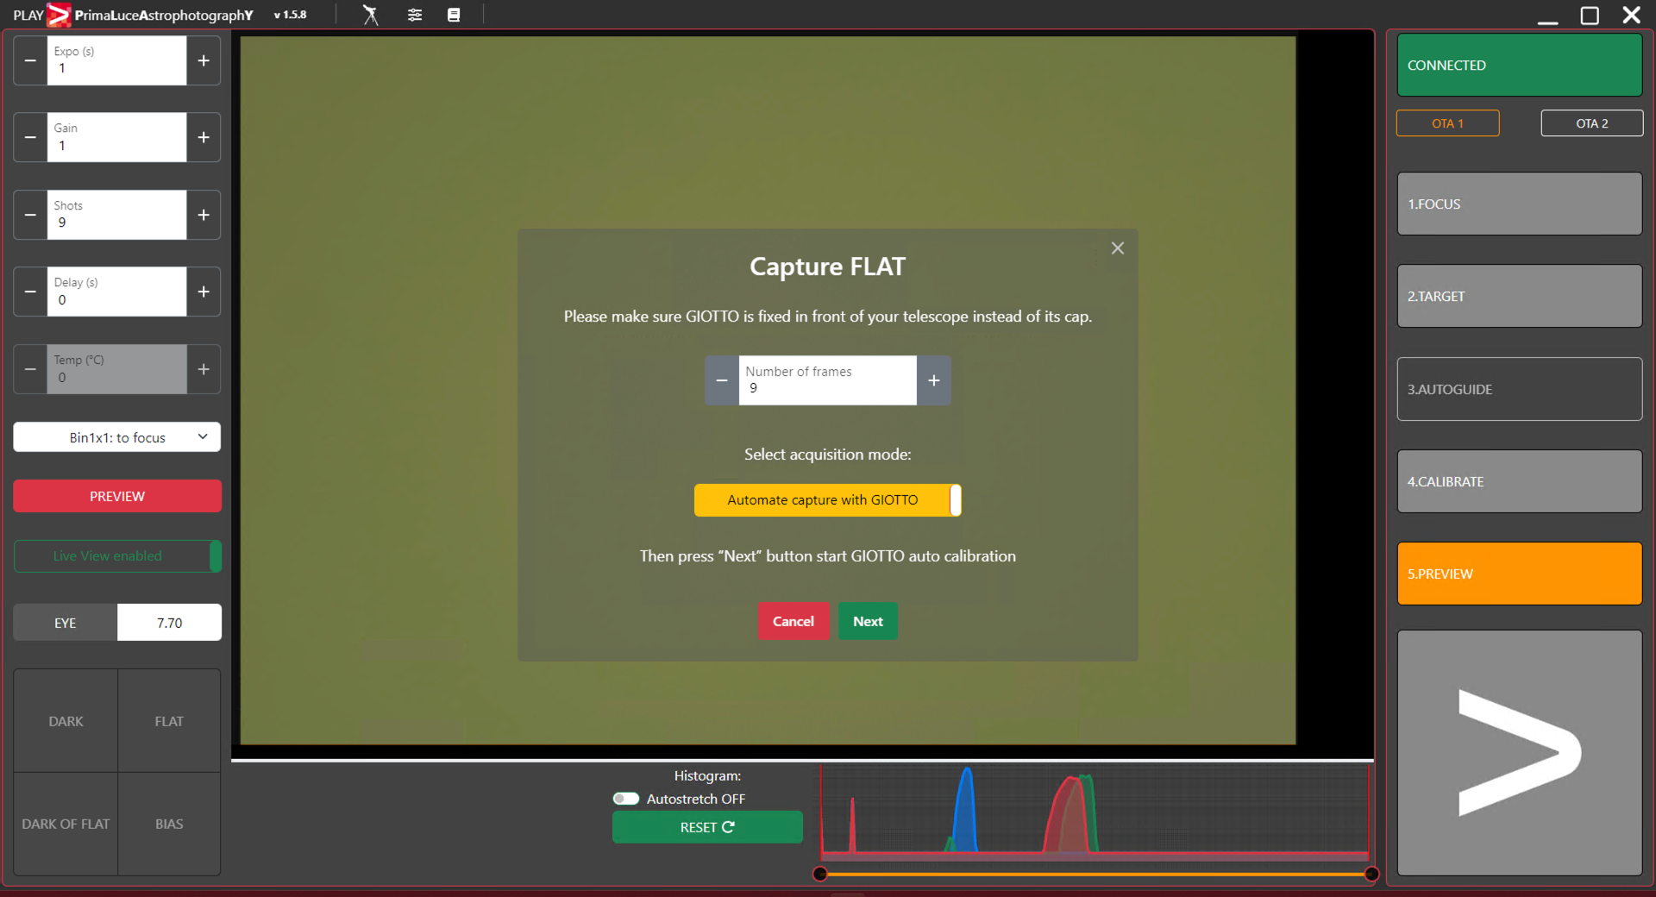
Task: Click the Gain input field
Action: (116, 137)
